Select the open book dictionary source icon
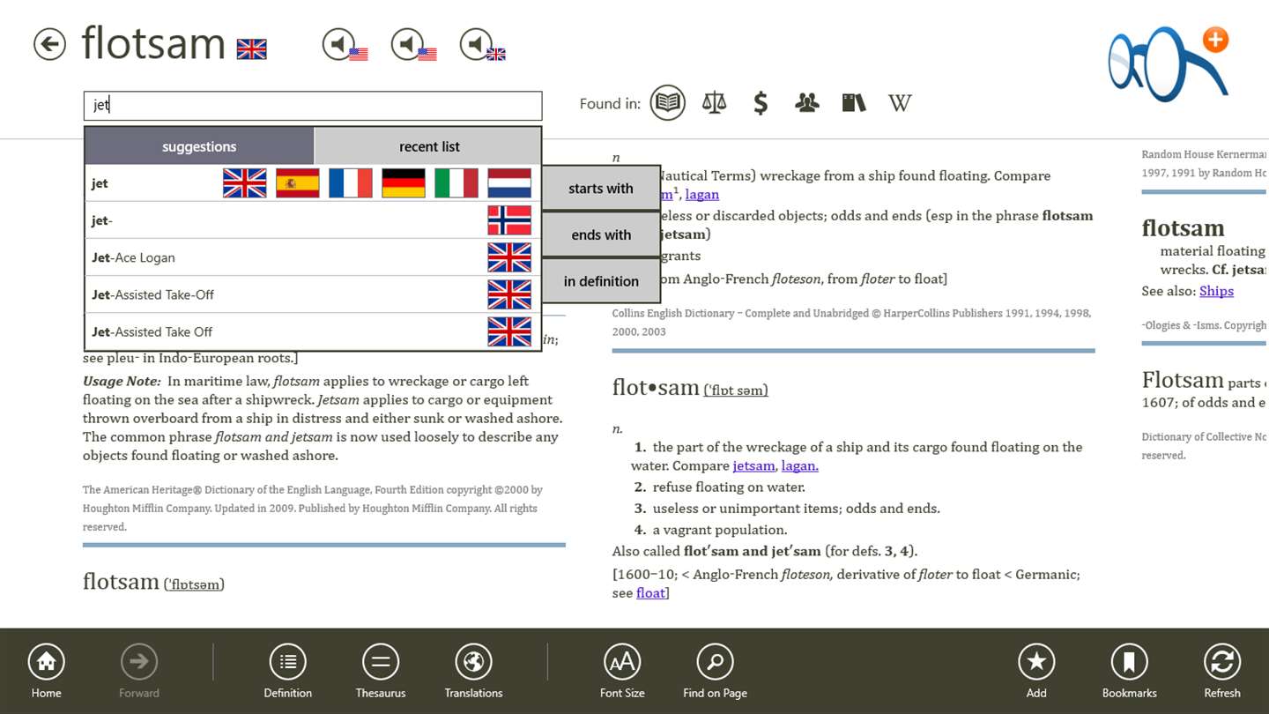 coord(668,103)
